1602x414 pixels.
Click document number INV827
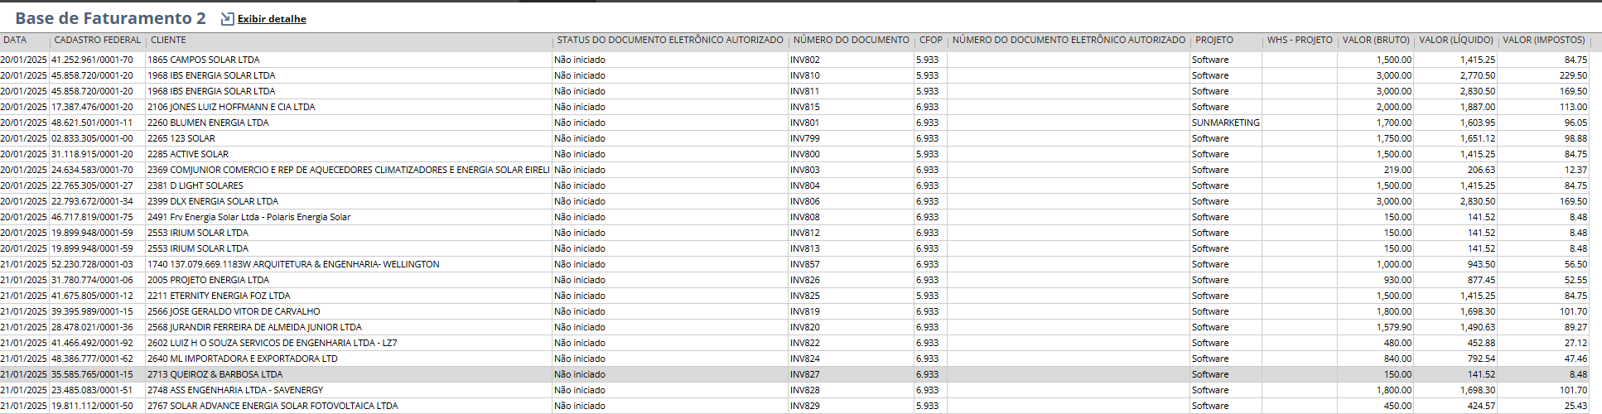(804, 374)
